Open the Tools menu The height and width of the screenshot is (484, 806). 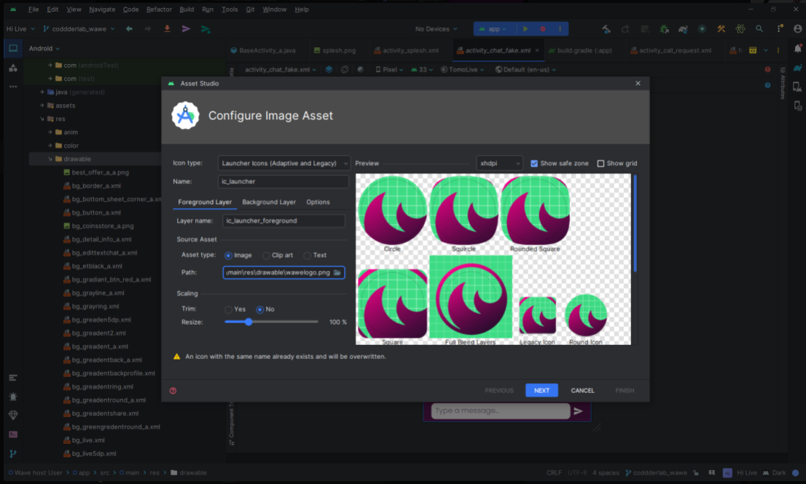coord(230,9)
